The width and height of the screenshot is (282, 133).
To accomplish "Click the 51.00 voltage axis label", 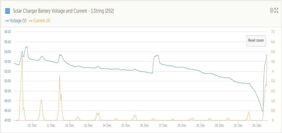I will tap(7, 81).
